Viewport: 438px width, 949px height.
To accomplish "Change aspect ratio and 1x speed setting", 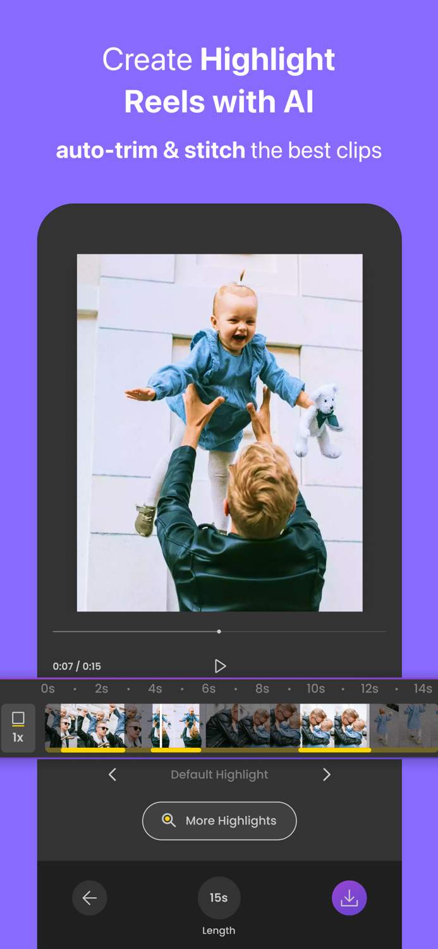I will point(18,727).
